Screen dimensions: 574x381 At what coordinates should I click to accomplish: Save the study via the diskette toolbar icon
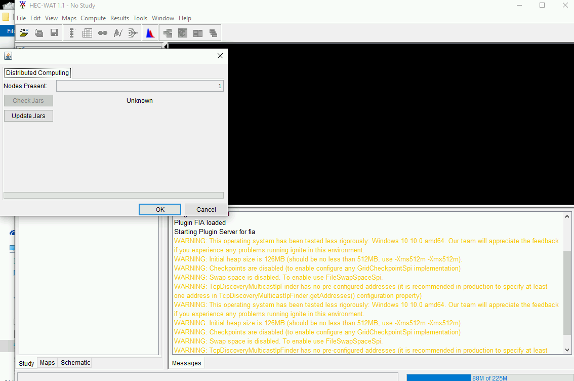[x=54, y=32]
